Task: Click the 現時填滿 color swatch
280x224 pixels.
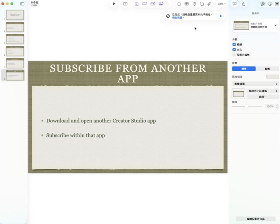Action: pyautogui.click(x=272, y=77)
